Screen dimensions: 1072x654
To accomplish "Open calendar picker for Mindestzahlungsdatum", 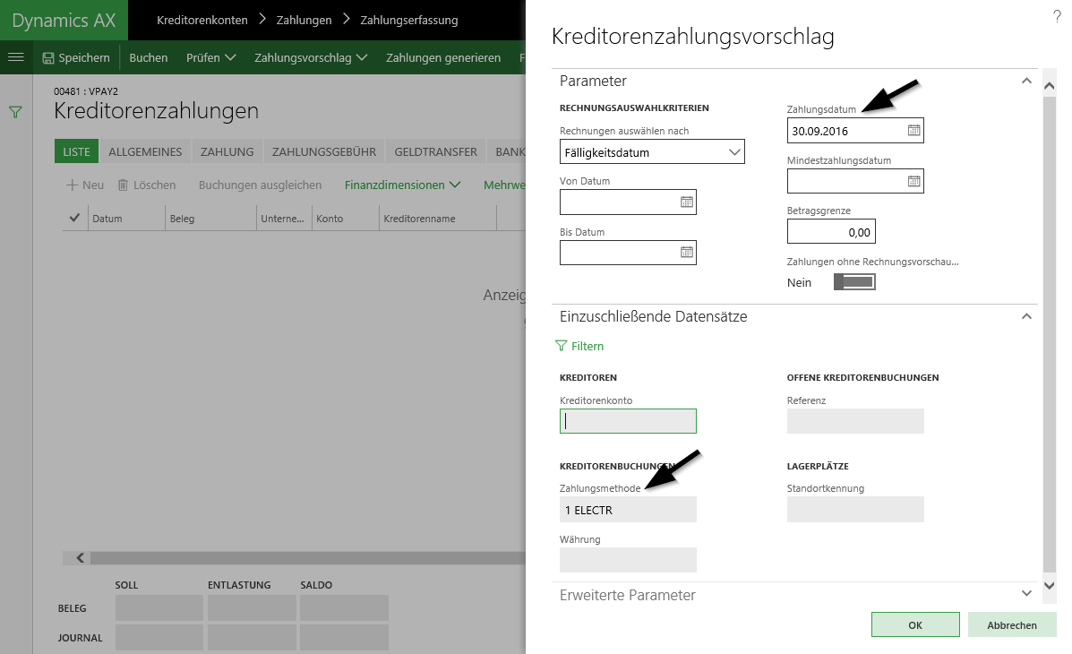I will coord(913,181).
